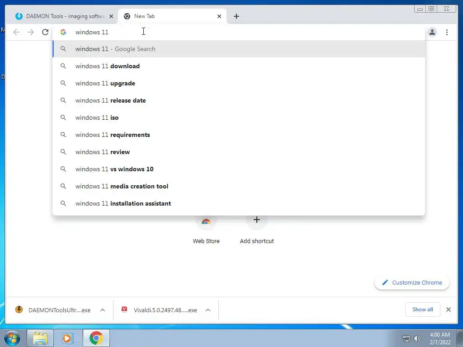
Task: Click the network tray icon
Action: tap(406, 338)
